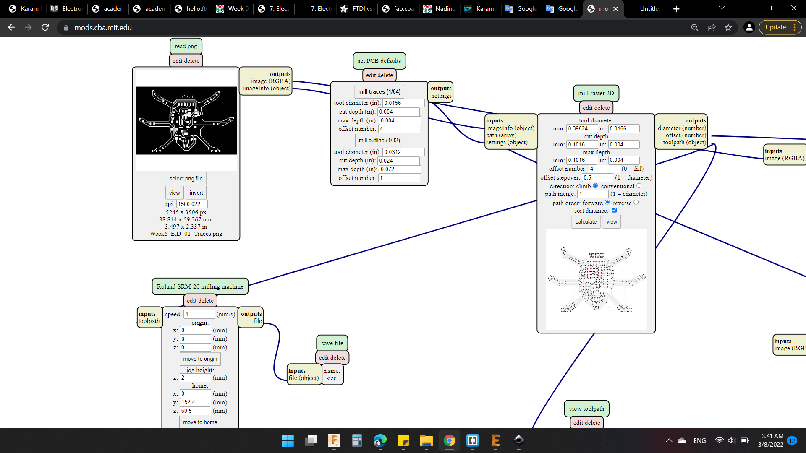The image size is (806, 453).
Task: Open a new browser tab
Action: [676, 9]
